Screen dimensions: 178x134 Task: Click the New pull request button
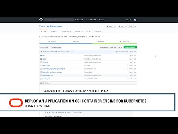(57, 47)
